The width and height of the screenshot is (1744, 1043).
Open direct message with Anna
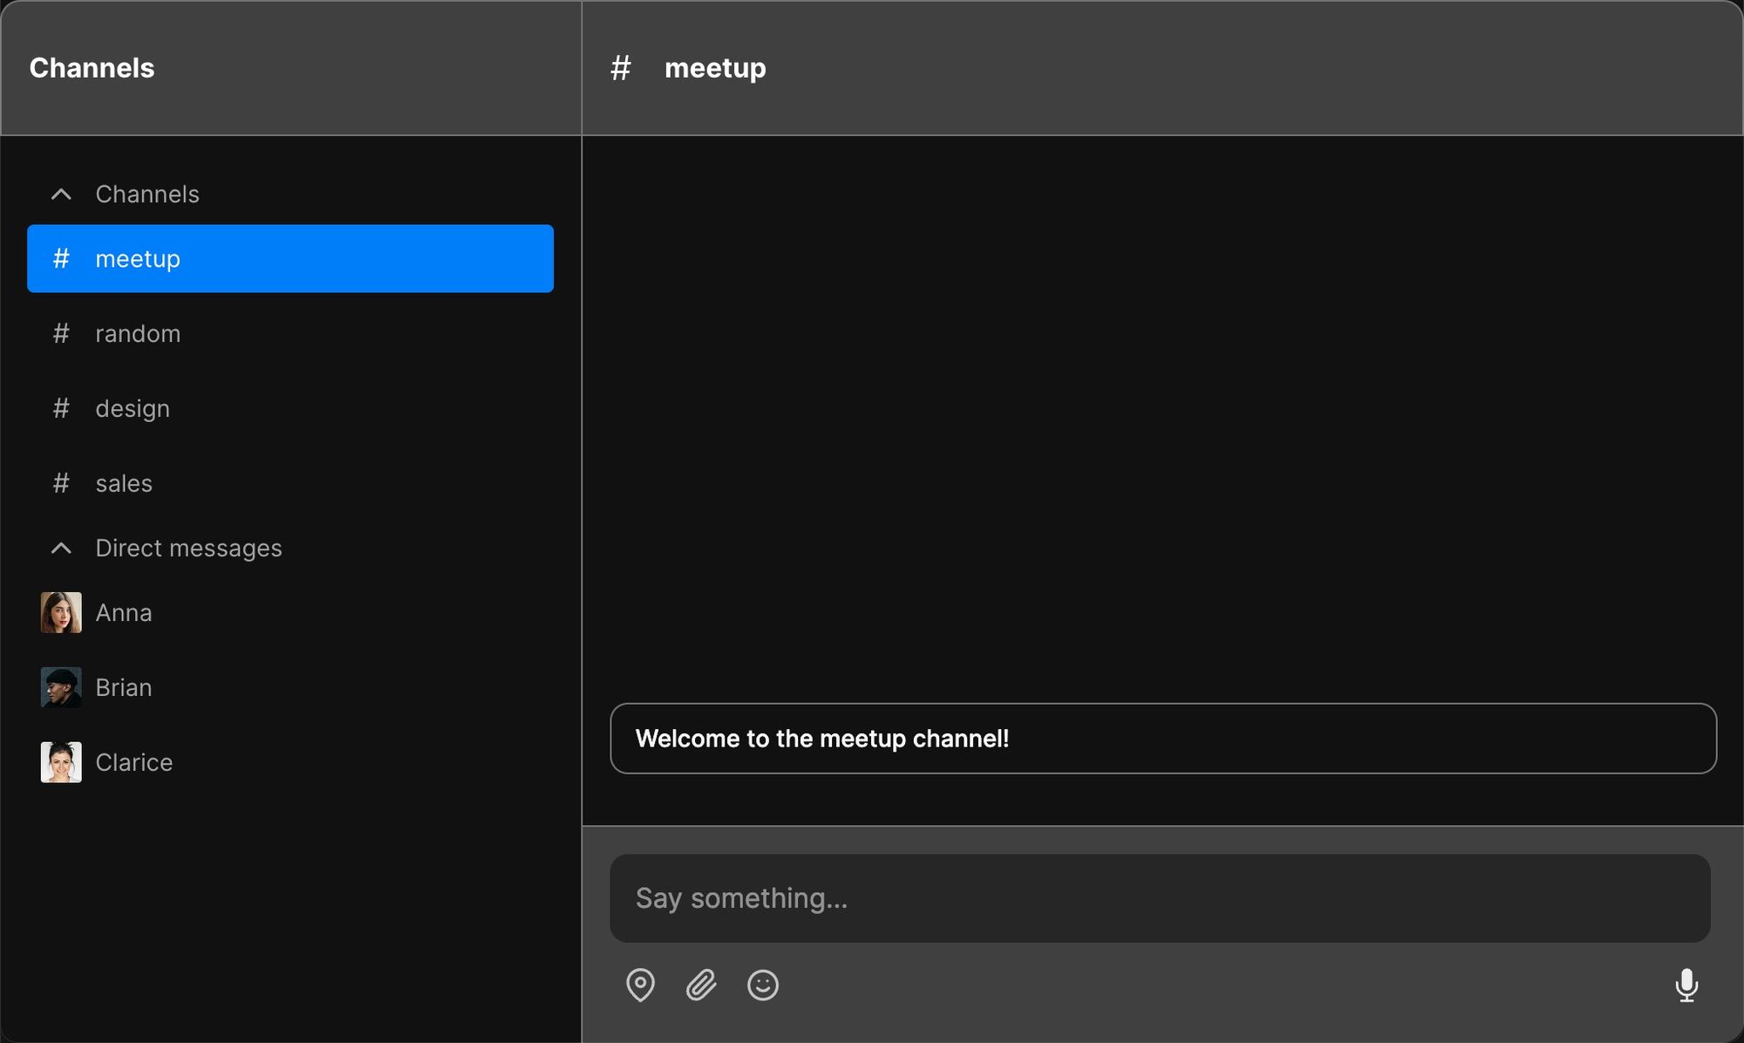pos(290,612)
